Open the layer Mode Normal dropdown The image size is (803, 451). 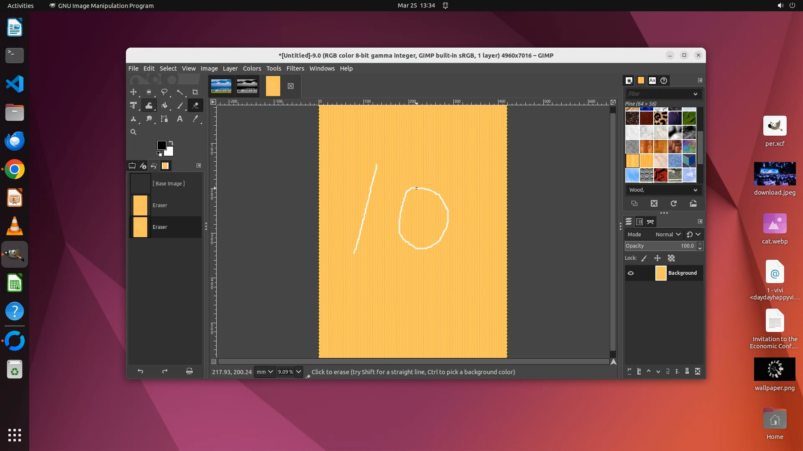pyautogui.click(x=668, y=234)
